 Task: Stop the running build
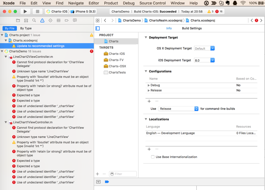pyautogui.click(x=37, y=11)
